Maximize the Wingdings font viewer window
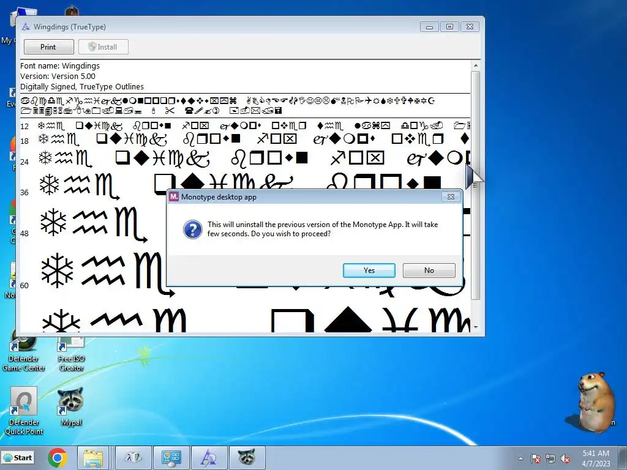Viewport: 627px width, 470px height. [x=449, y=27]
